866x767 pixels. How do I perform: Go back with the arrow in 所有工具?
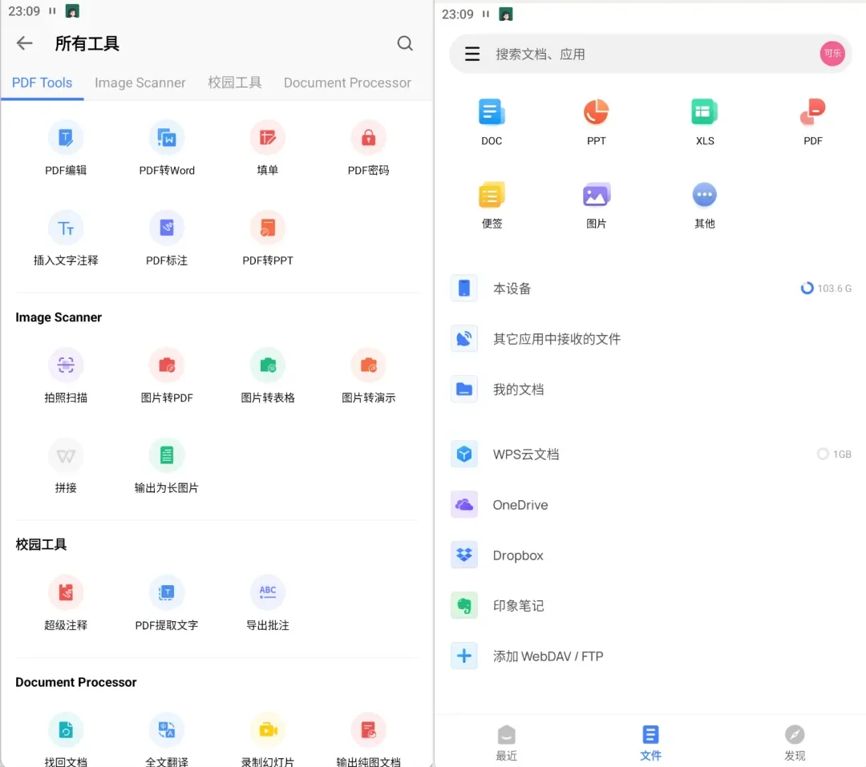click(x=24, y=43)
